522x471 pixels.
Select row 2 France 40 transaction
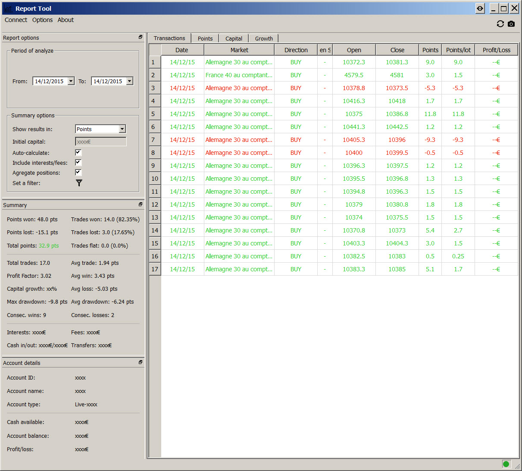[239, 75]
